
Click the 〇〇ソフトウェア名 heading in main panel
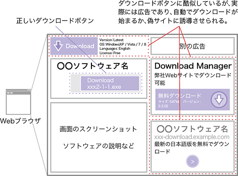click(92, 66)
